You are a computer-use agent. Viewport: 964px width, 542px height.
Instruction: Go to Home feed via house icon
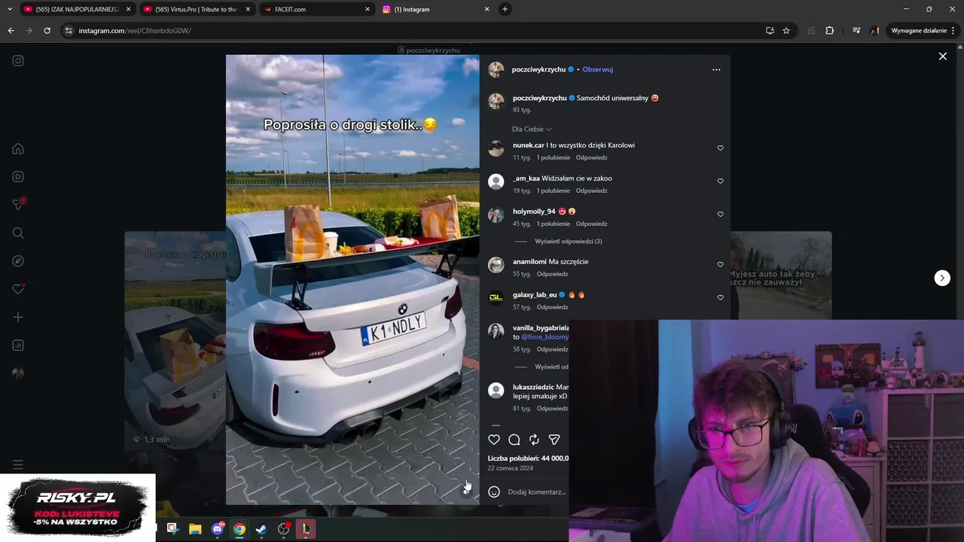click(18, 149)
